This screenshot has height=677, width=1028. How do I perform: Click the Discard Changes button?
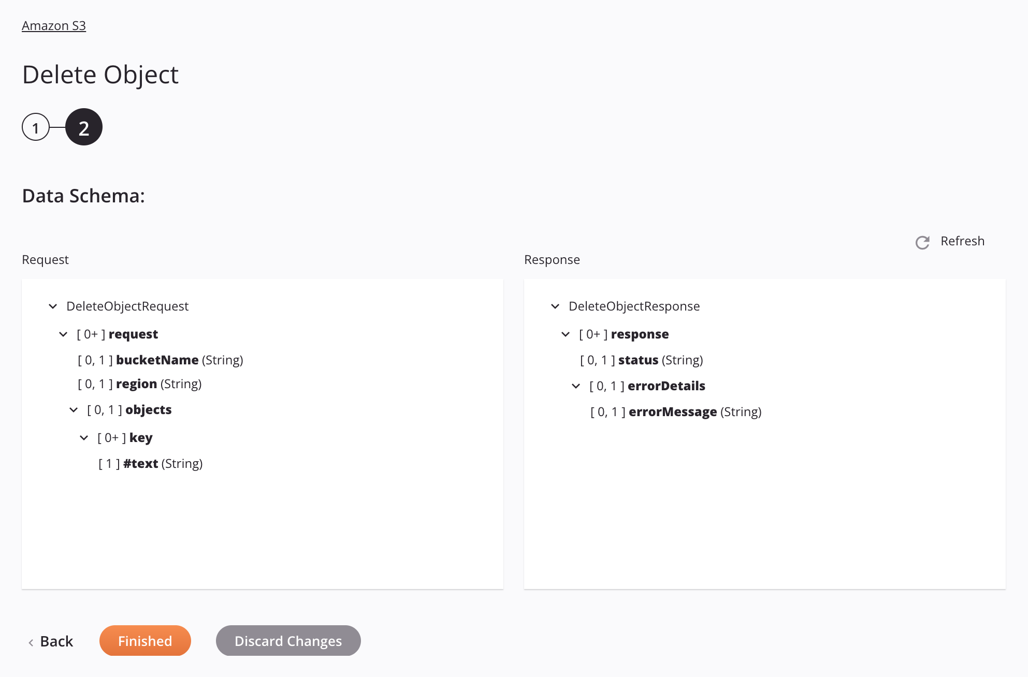(x=288, y=640)
